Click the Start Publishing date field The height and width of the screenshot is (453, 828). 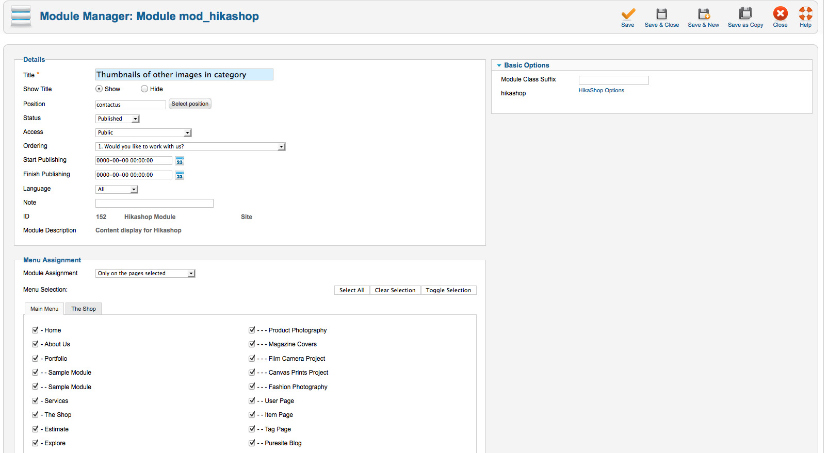point(134,161)
